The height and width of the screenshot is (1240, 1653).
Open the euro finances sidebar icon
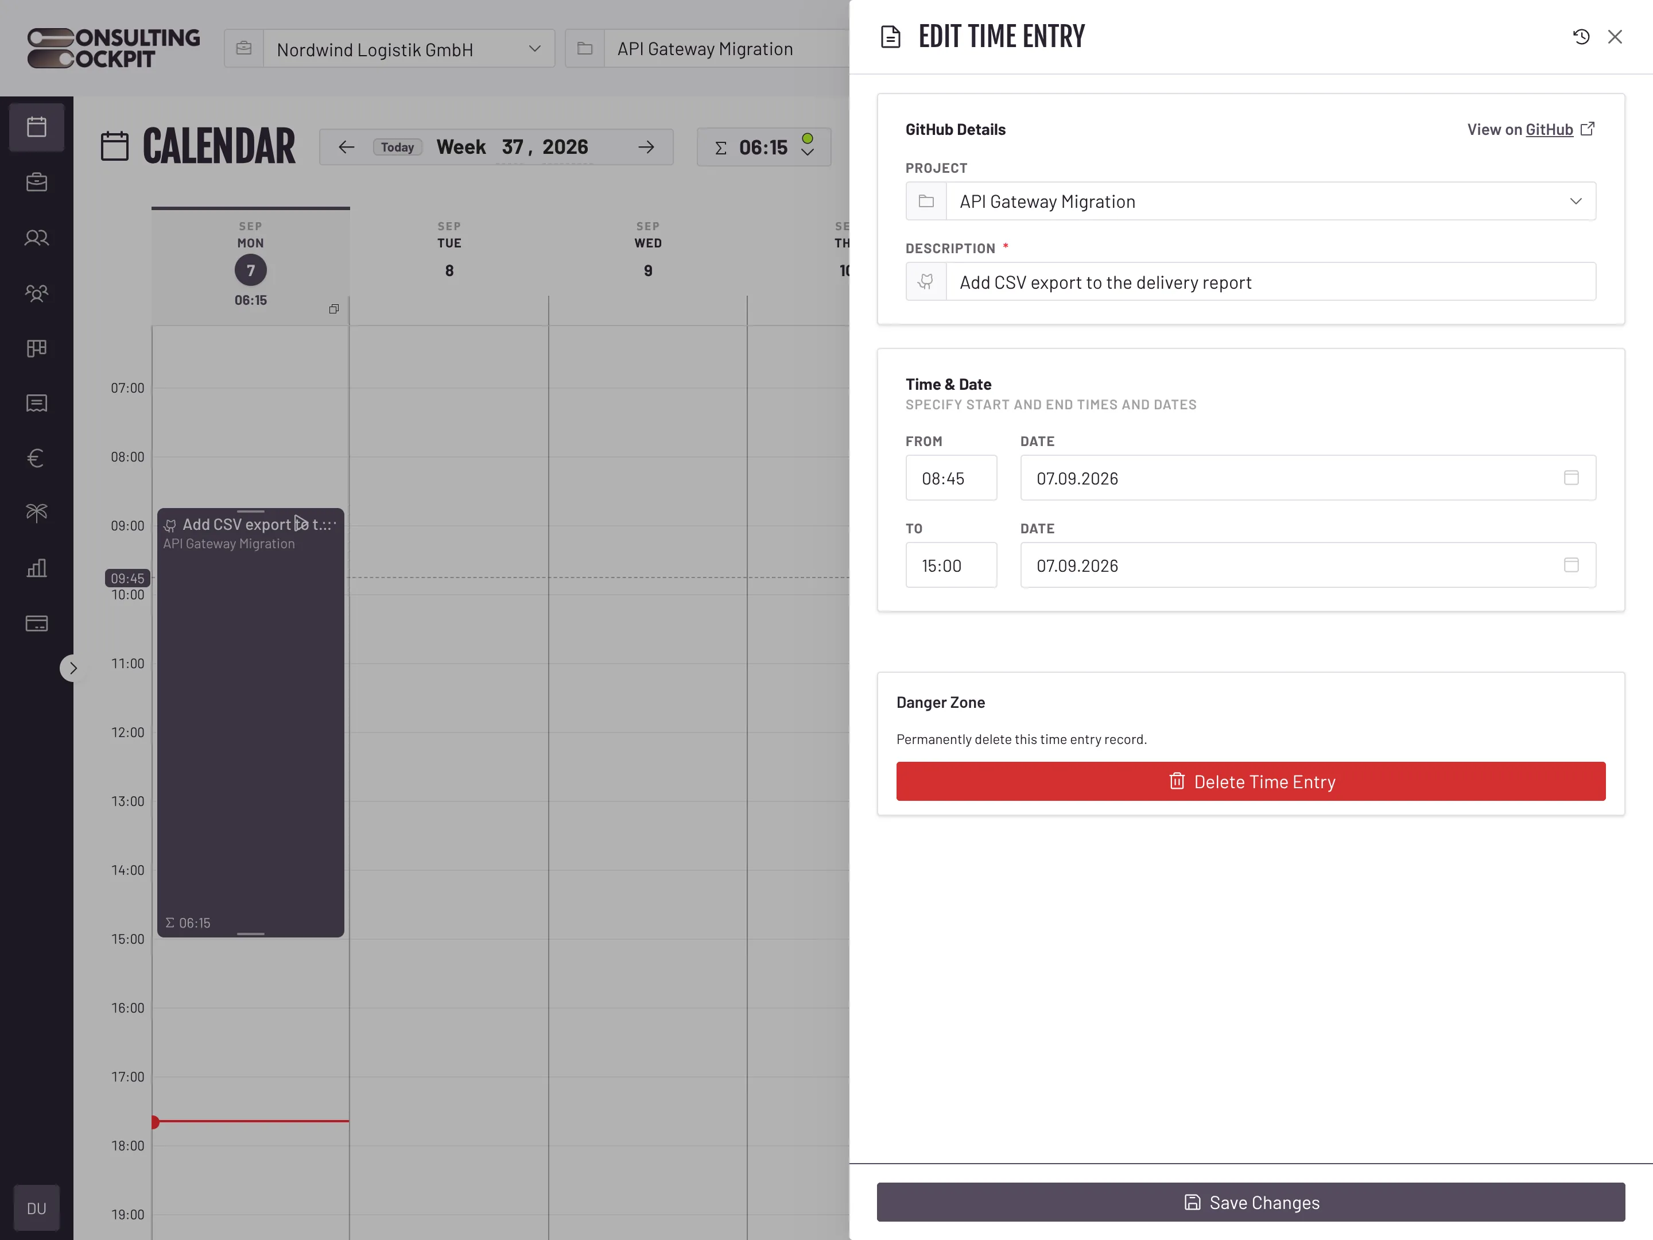37,458
